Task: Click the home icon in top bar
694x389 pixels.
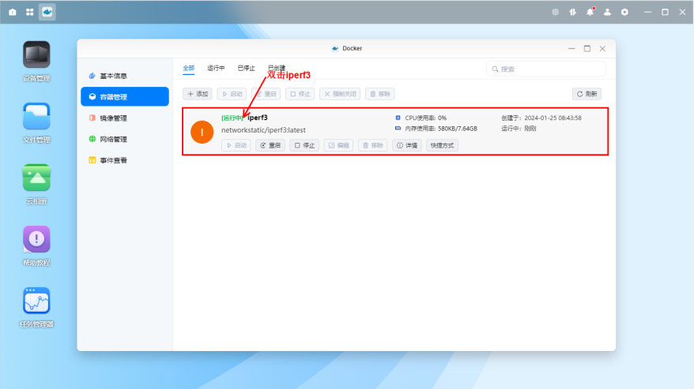Action: tap(13, 12)
